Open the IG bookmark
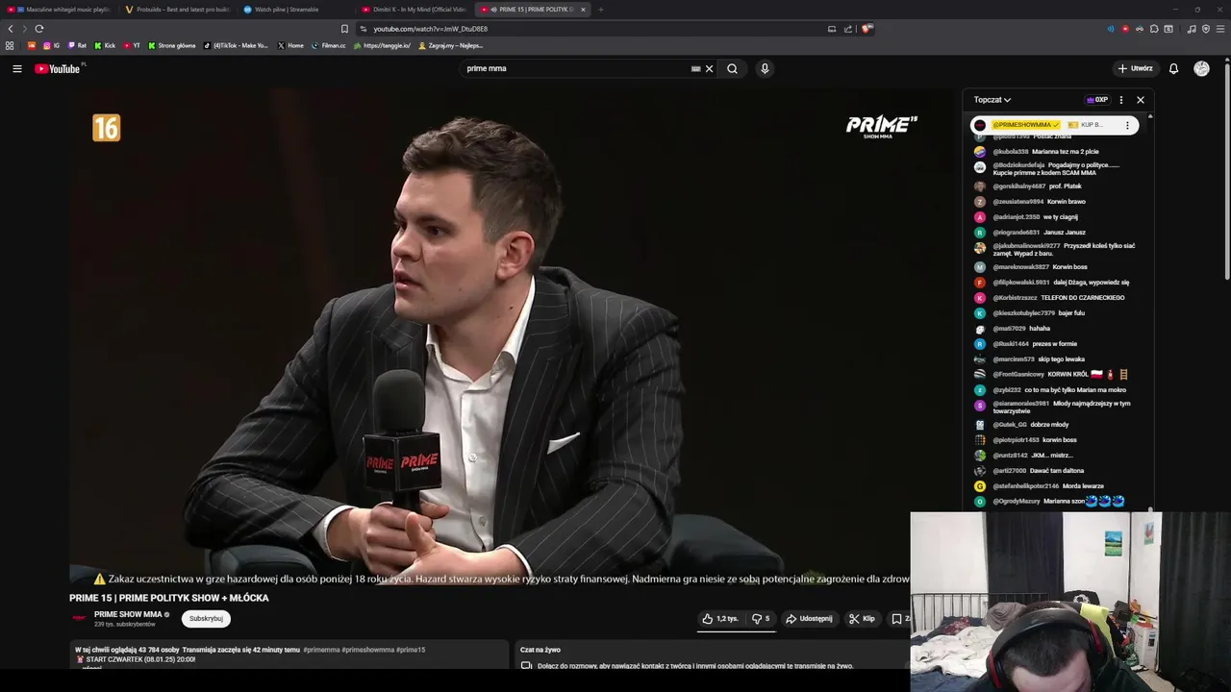 coord(51,45)
